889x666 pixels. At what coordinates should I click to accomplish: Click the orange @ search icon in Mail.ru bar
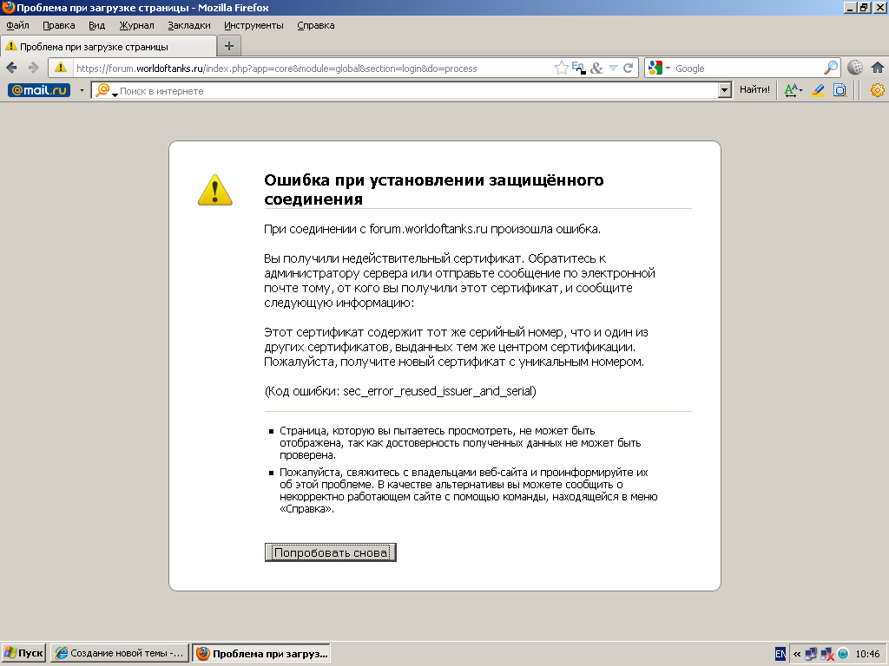(x=102, y=90)
